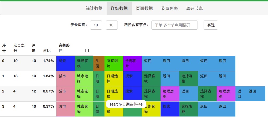Click the 选择客栈 node in row 3
268x117 pixels.
189,109
